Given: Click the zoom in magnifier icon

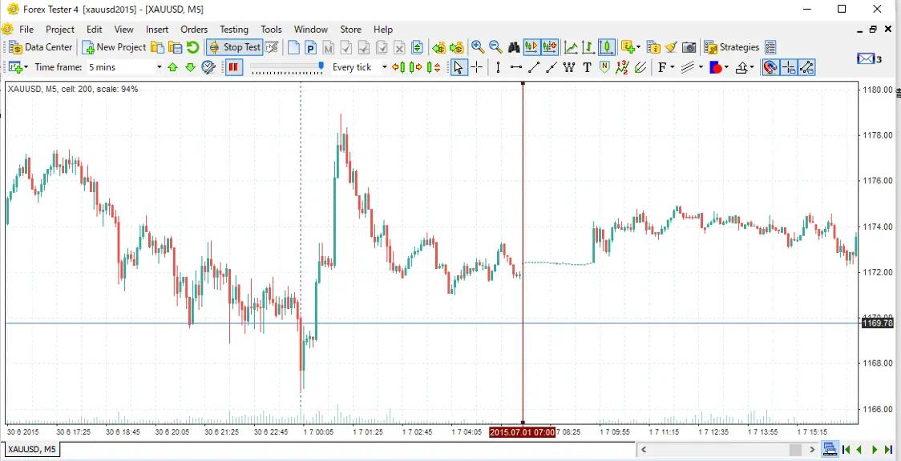Looking at the screenshot, I should [477, 47].
